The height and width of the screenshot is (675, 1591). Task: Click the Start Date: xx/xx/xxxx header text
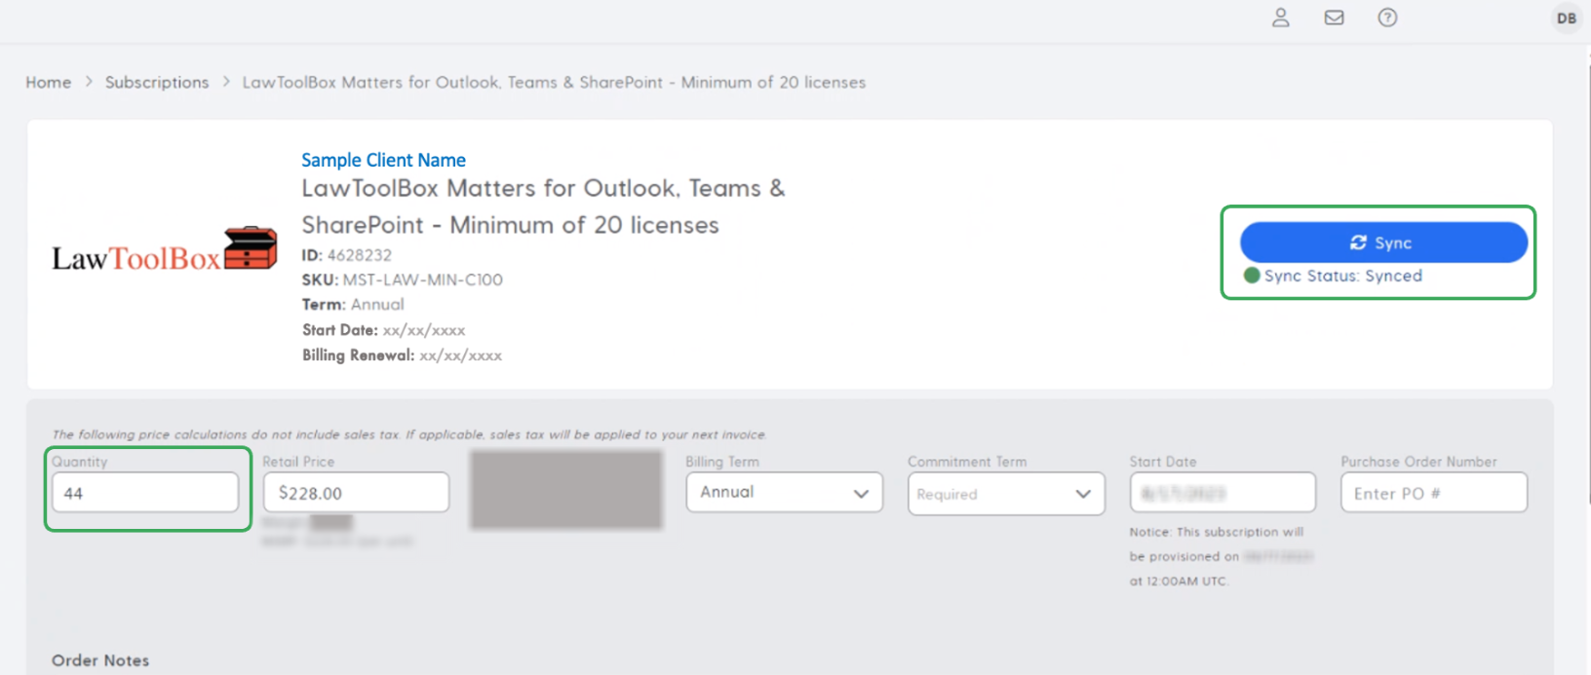click(x=383, y=330)
